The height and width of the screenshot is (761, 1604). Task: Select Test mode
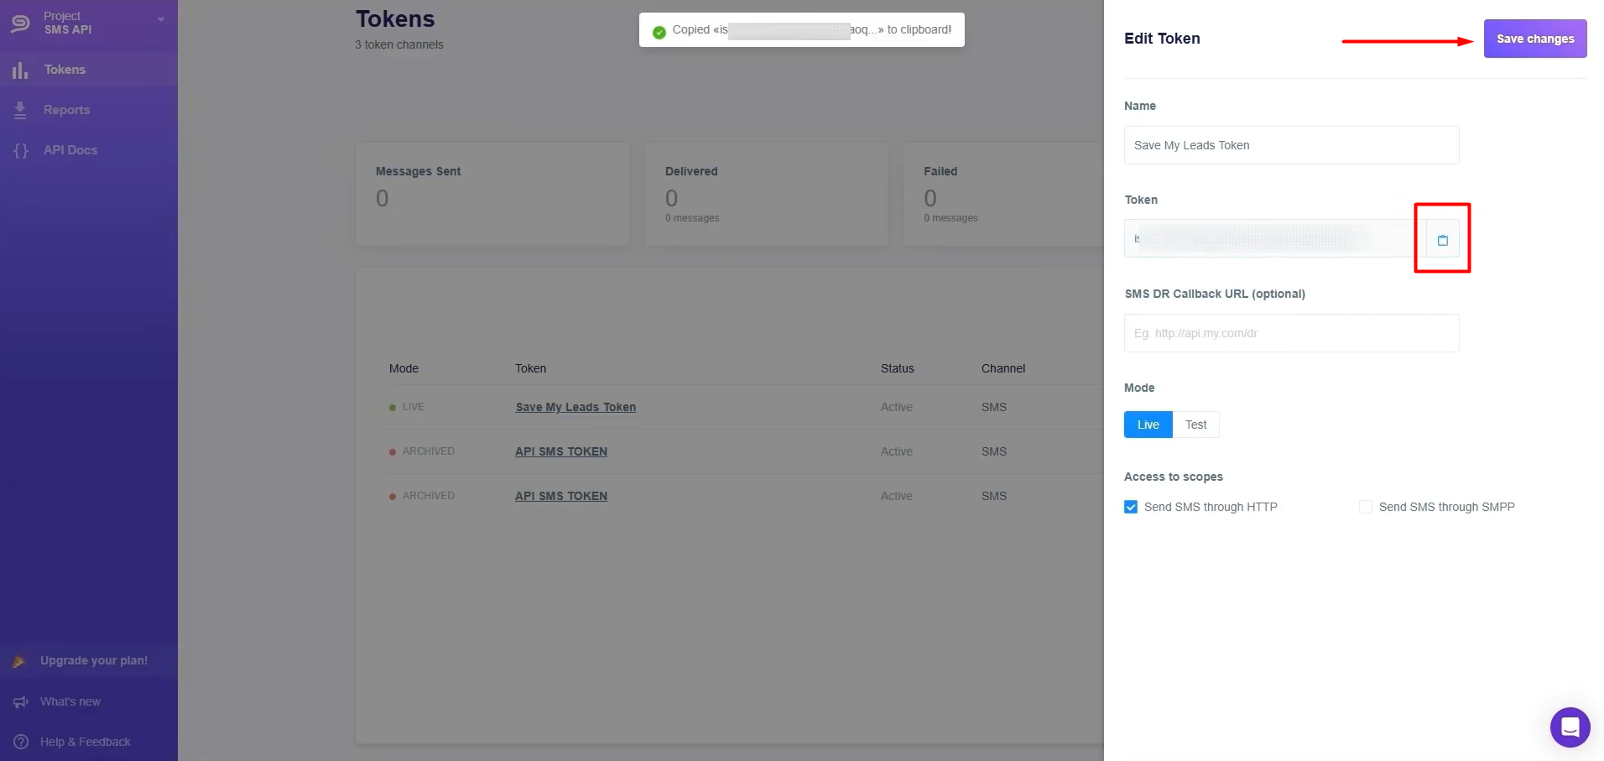pos(1195,425)
